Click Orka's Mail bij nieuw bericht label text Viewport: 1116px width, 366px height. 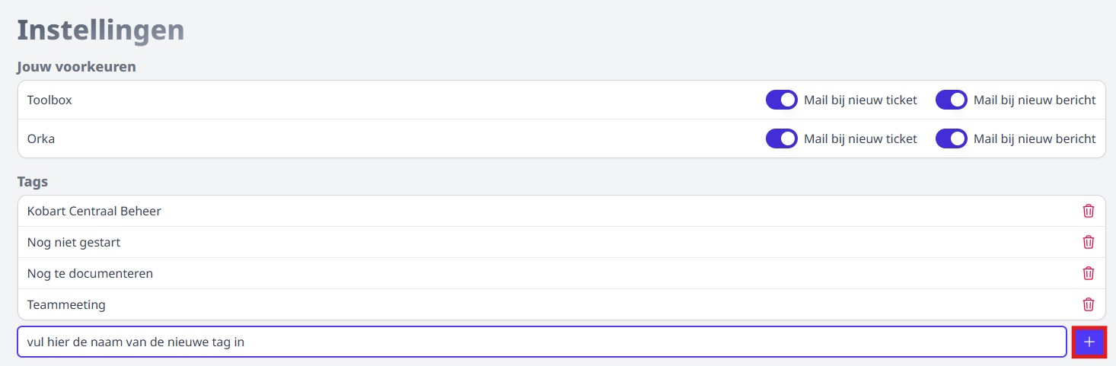click(x=1035, y=138)
